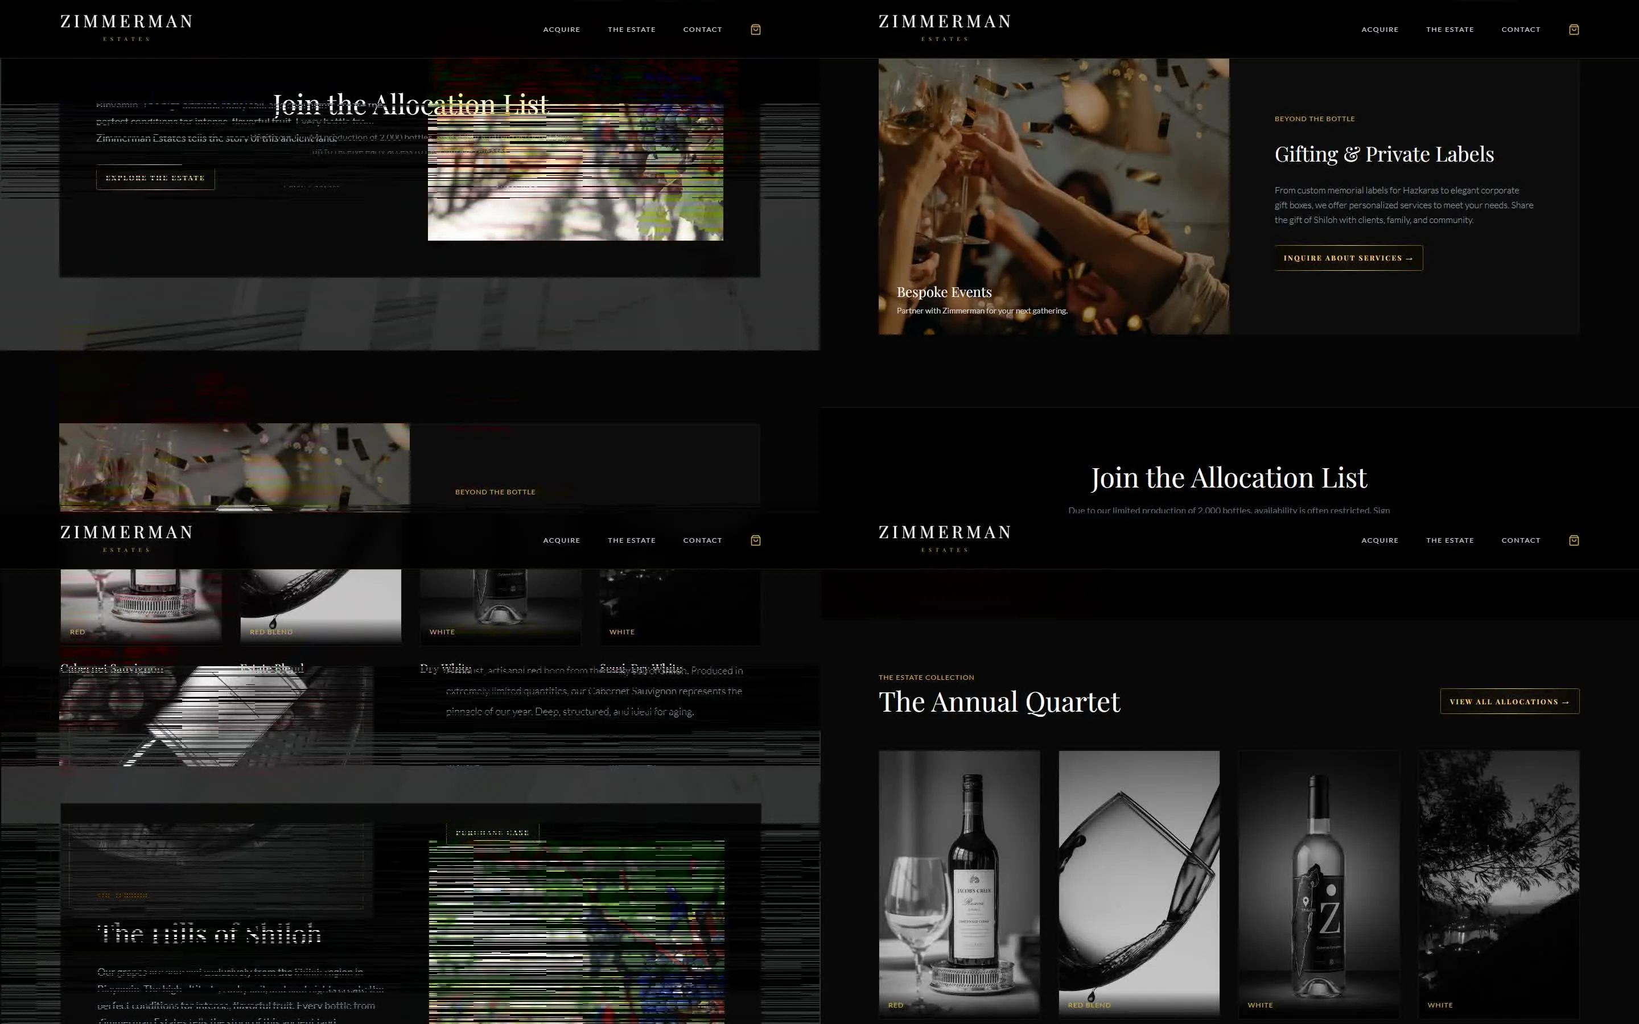The width and height of the screenshot is (1639, 1024).
Task: Click the View All Allocations button
Action: tap(1510, 701)
